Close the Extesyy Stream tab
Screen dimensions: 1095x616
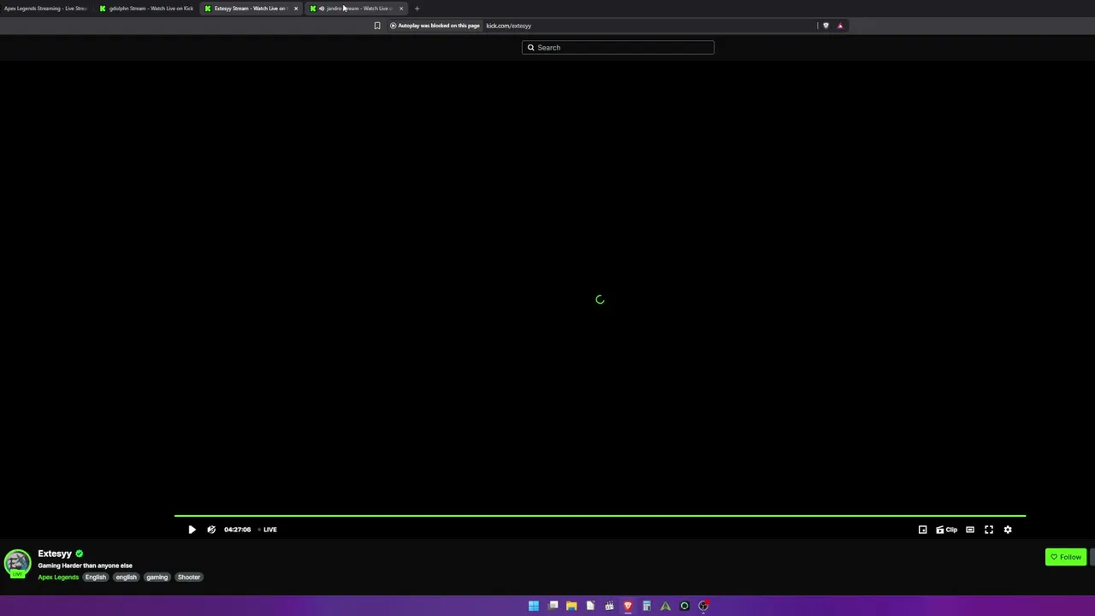coord(296,9)
